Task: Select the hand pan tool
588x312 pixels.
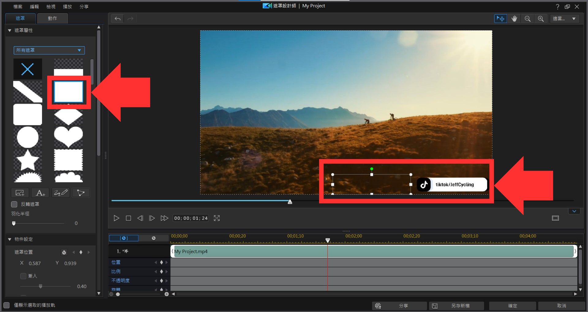Action: click(x=514, y=19)
